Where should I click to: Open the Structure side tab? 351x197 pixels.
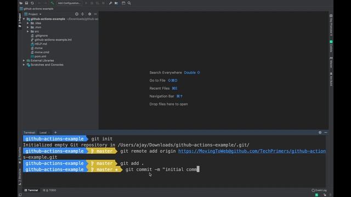(20, 176)
